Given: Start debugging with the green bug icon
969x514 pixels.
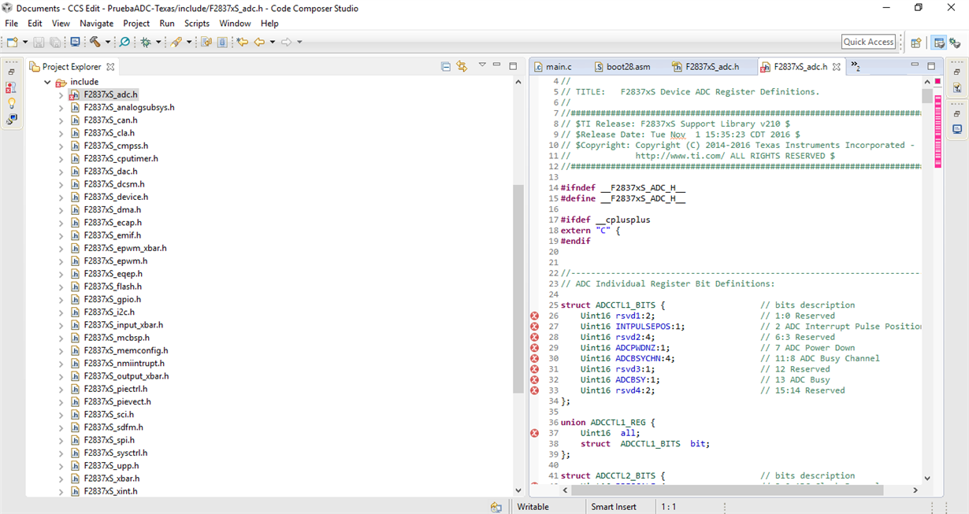Looking at the screenshot, I should click(146, 42).
